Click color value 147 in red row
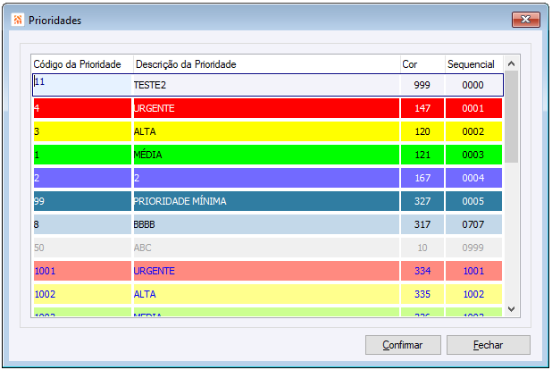 pos(422,108)
